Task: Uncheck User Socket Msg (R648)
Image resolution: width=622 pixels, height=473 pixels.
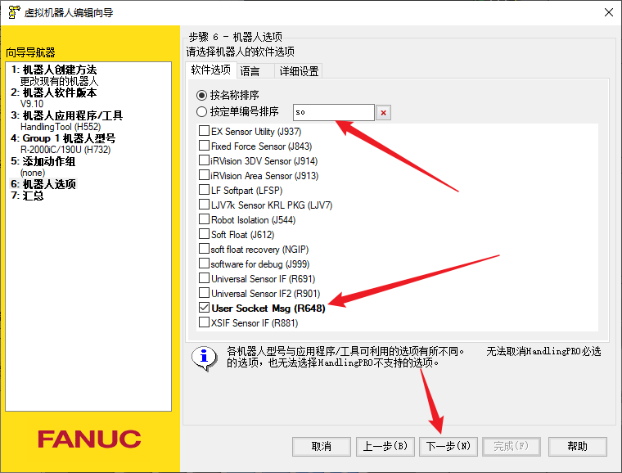Action: [x=205, y=308]
